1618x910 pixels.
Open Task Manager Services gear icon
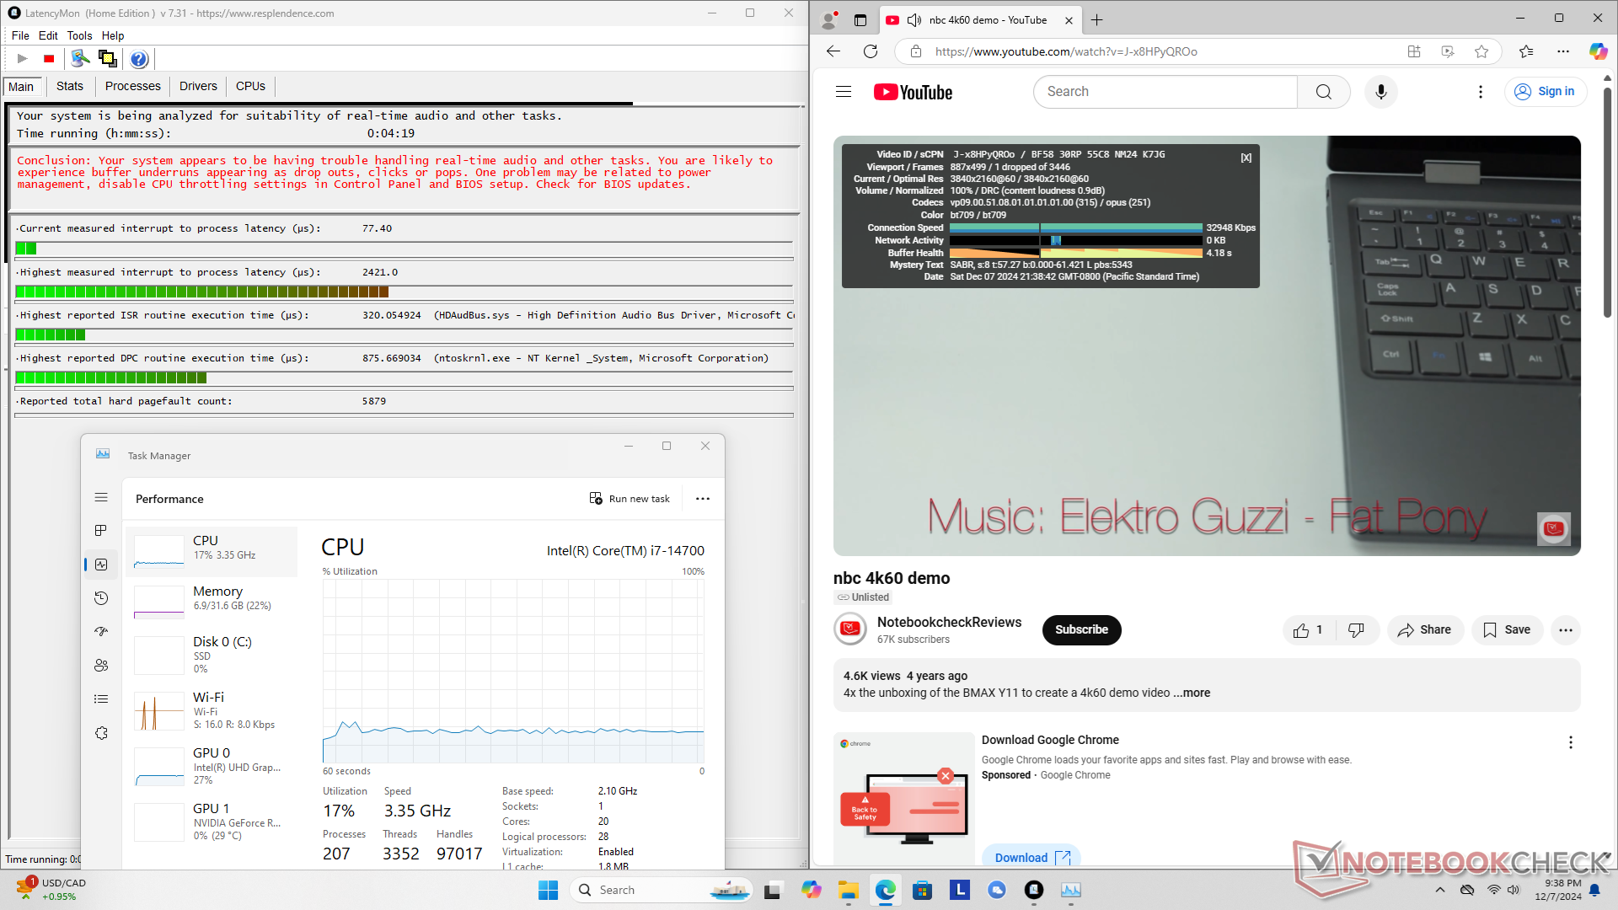(x=101, y=733)
